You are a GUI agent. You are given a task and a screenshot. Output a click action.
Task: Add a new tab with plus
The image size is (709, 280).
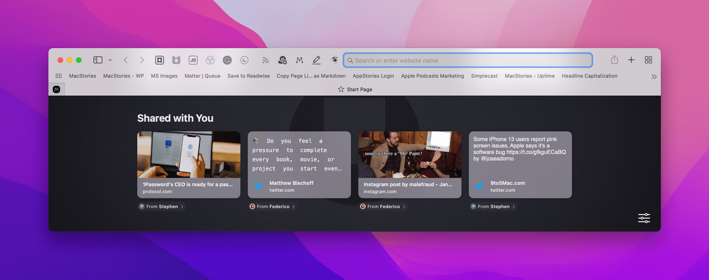point(631,60)
